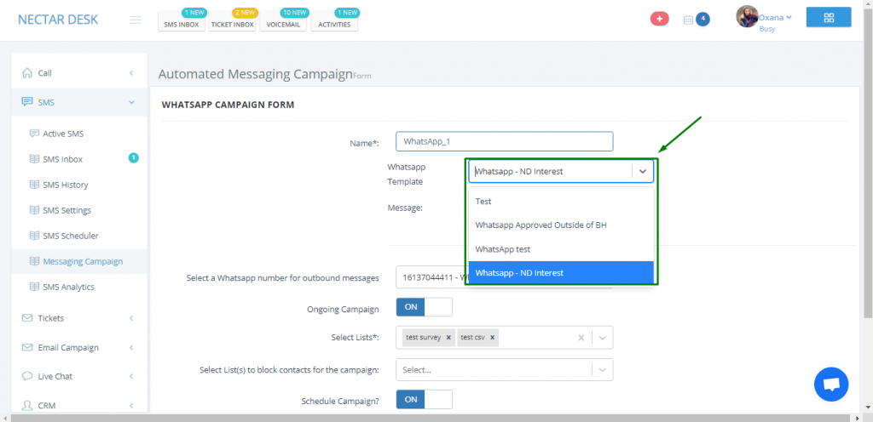Expand the Email Campaign sidebar chevron
The image size is (873, 422).
tap(131, 348)
